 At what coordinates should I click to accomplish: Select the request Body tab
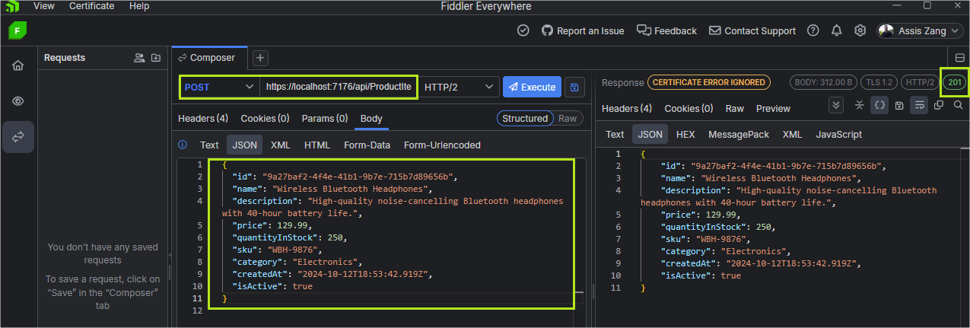pos(371,119)
